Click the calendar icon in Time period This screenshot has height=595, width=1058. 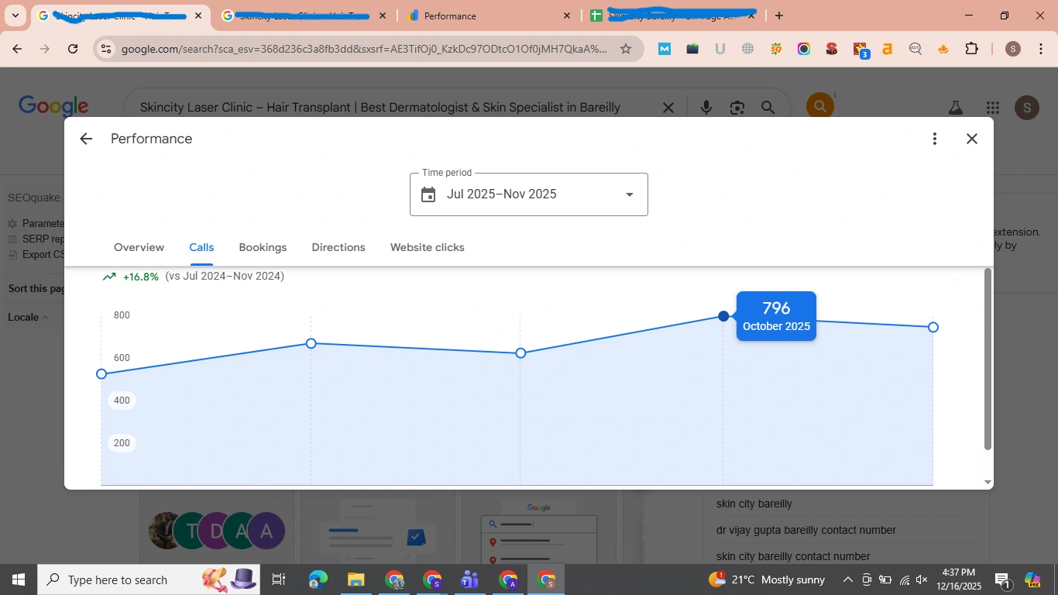tap(428, 194)
